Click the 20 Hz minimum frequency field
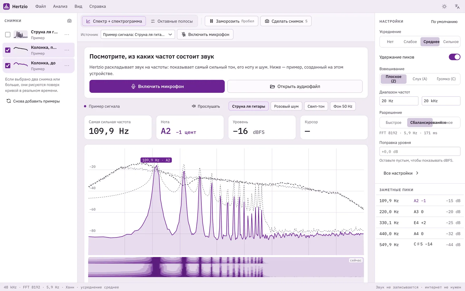This screenshot has width=465, height=291. (x=399, y=101)
